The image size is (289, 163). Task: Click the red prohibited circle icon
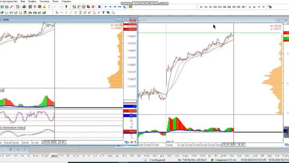coord(93,7)
